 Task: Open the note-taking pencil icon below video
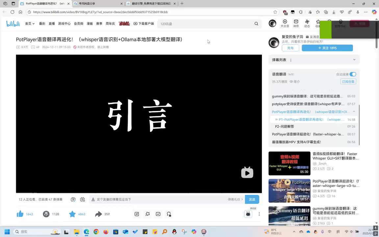pos(137,214)
